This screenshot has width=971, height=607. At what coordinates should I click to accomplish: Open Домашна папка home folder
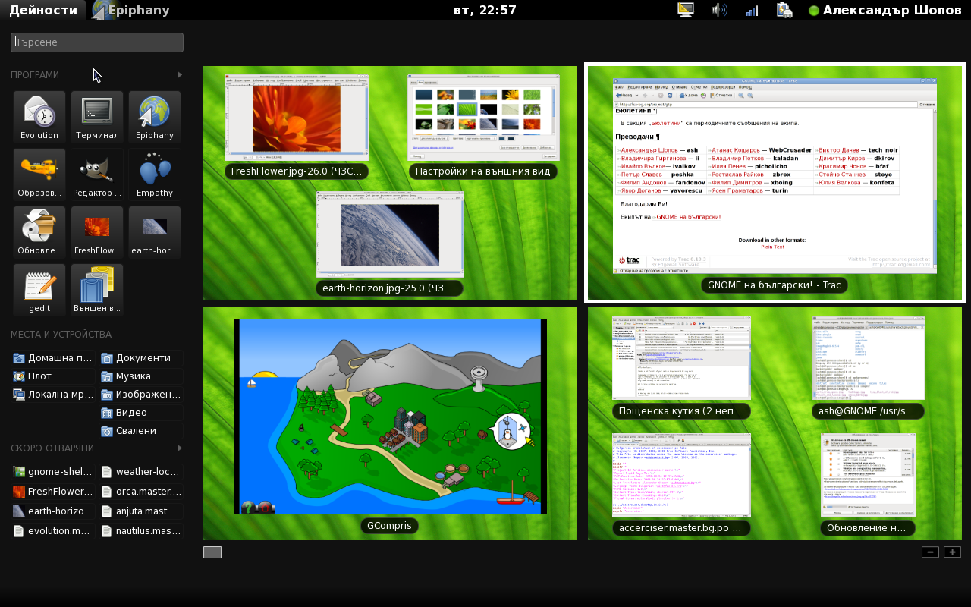tap(53, 358)
